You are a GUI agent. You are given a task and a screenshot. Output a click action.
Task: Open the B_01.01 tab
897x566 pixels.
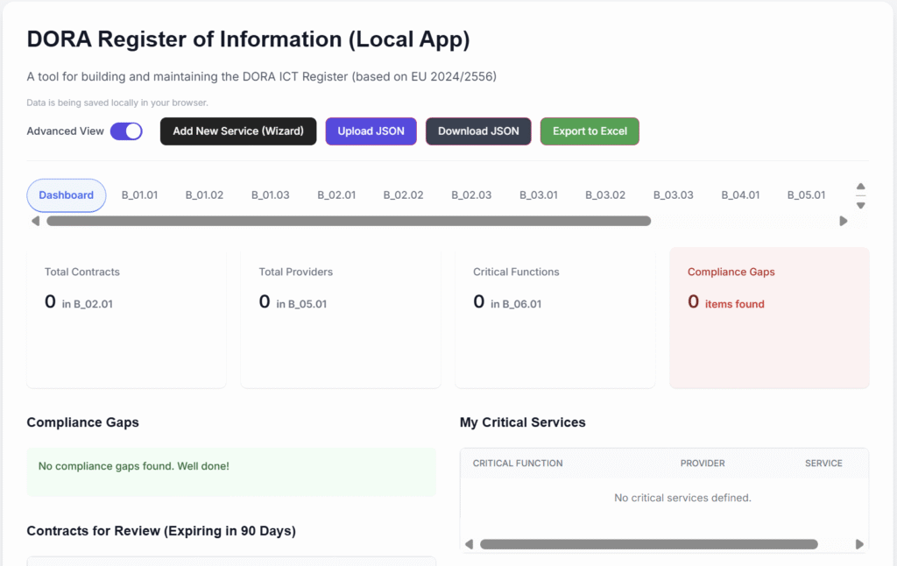point(139,195)
